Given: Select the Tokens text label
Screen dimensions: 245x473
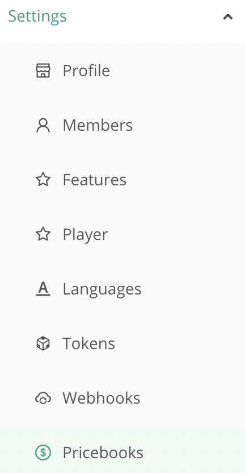Looking at the screenshot, I should 89,343.
